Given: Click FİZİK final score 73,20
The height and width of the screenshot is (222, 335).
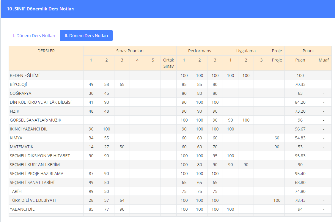Looking at the screenshot, I should click(300, 111).
